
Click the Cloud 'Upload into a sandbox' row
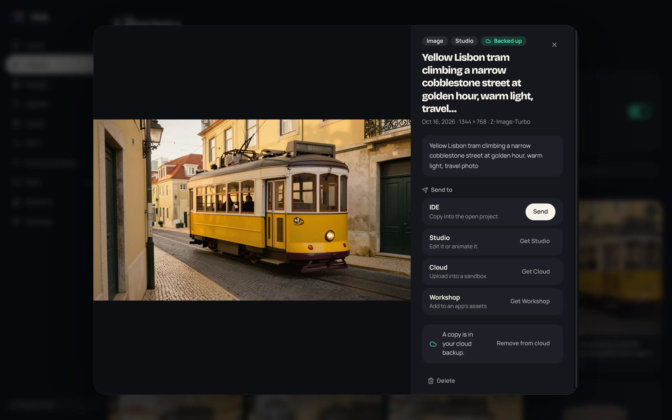[492, 272]
